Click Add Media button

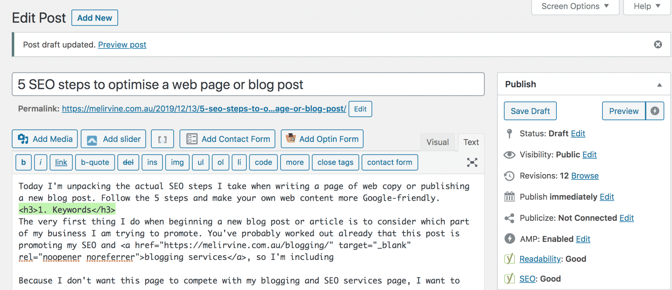(45, 139)
